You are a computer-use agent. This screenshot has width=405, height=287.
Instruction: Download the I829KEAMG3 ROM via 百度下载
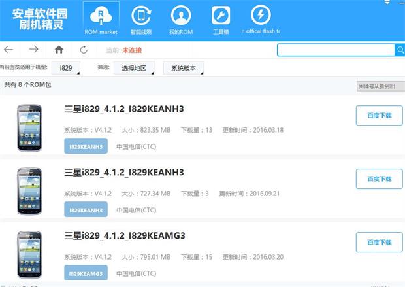click(379, 242)
